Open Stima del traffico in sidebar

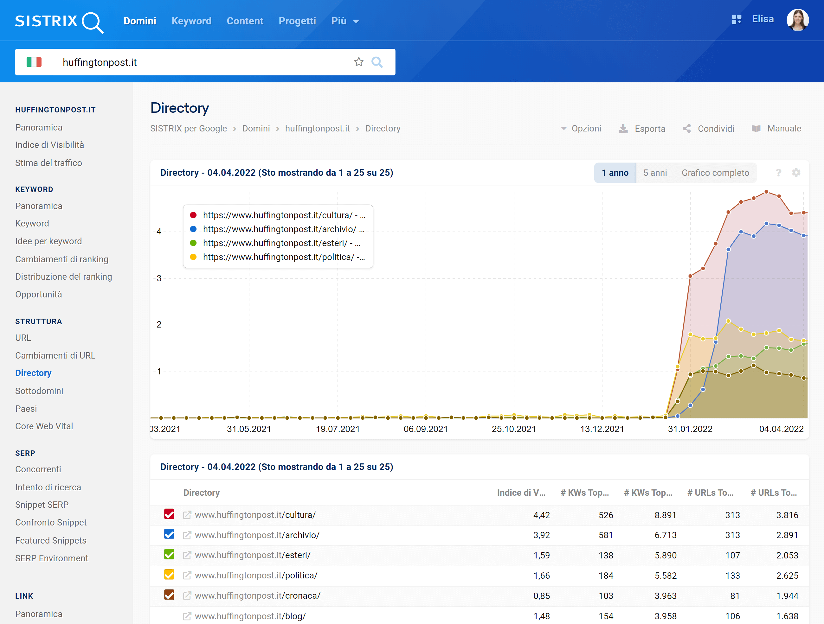pos(48,163)
